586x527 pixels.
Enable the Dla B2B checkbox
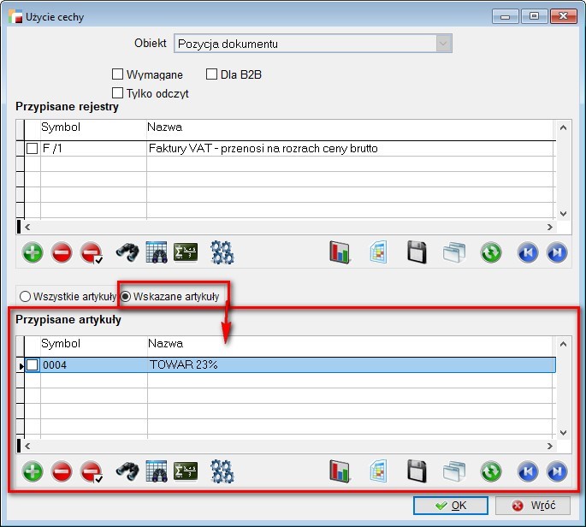211,74
